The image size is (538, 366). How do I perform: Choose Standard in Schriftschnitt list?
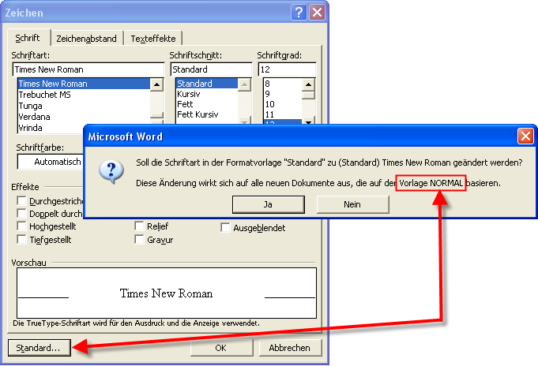tap(207, 84)
